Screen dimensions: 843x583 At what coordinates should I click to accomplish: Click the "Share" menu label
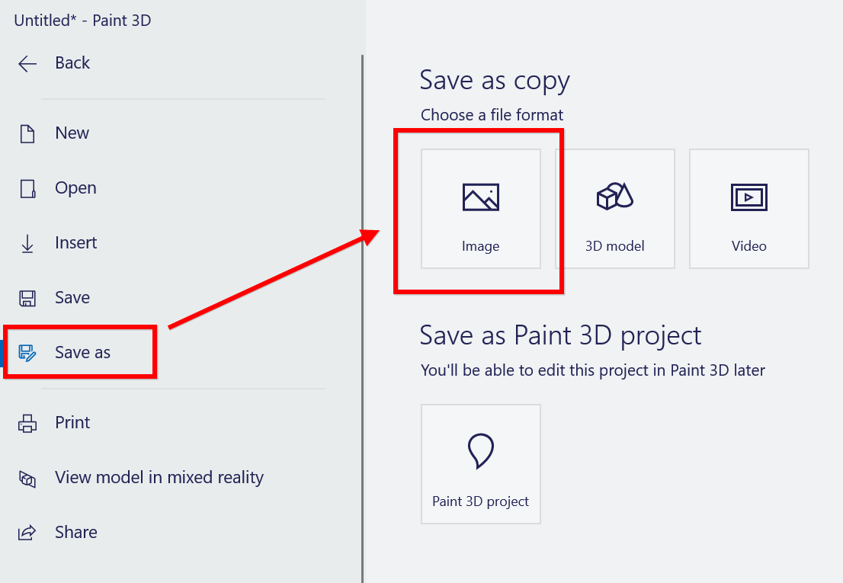[76, 533]
